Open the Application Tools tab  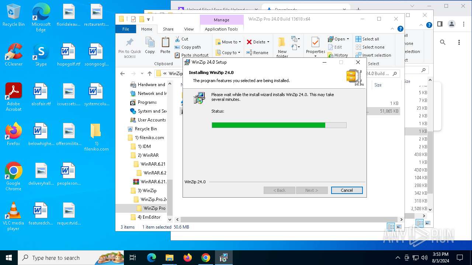click(x=221, y=29)
